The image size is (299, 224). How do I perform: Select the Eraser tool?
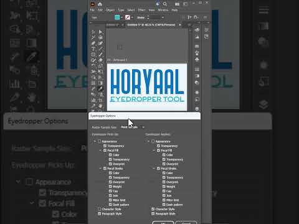pyautogui.click(x=100, y=60)
